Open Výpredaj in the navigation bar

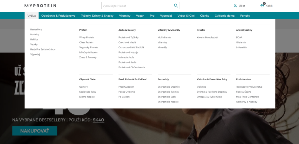tap(166, 16)
